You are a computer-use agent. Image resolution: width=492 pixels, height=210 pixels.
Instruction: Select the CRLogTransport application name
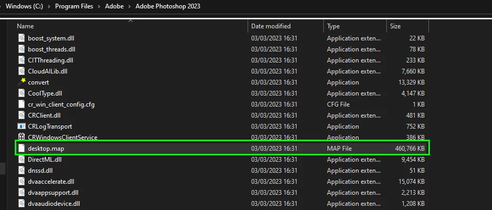[x=50, y=127]
